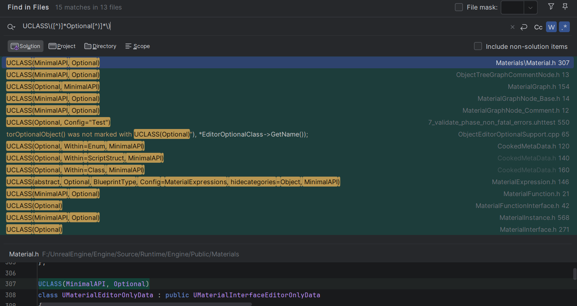Select result in MaterialGraph.h 154
Image resolution: width=577 pixels, height=306 pixels.
click(288, 87)
